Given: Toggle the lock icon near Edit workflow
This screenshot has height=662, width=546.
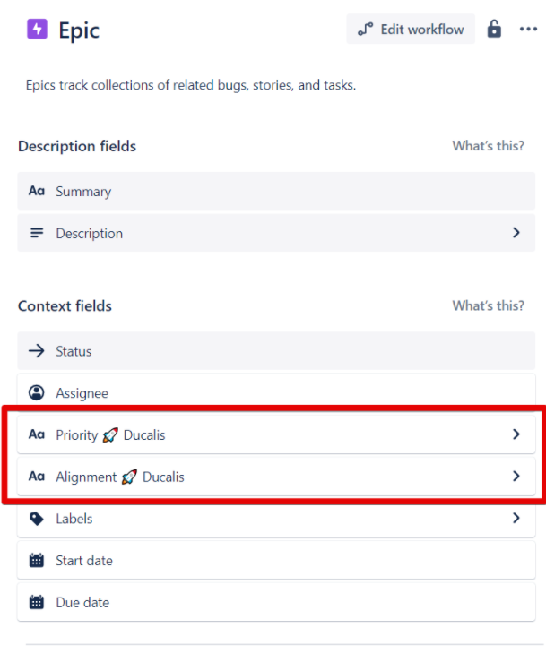Looking at the screenshot, I should click(x=494, y=30).
